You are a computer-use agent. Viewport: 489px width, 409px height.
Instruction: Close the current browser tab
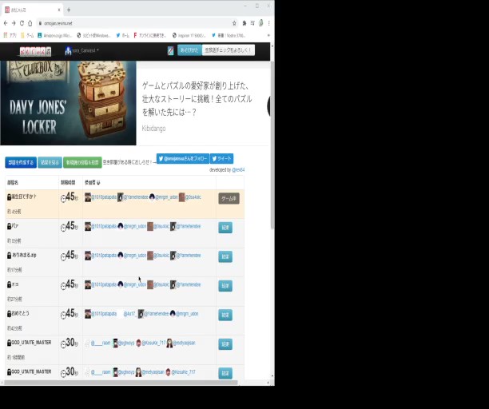pyautogui.click(x=59, y=10)
